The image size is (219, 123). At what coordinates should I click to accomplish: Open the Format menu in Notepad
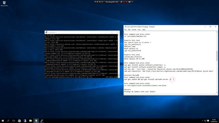point(134,30)
